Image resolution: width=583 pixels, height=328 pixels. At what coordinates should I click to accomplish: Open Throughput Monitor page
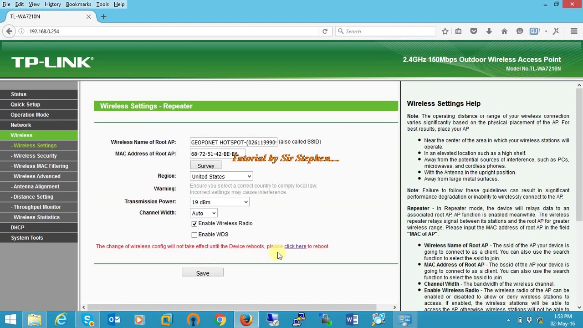point(39,207)
